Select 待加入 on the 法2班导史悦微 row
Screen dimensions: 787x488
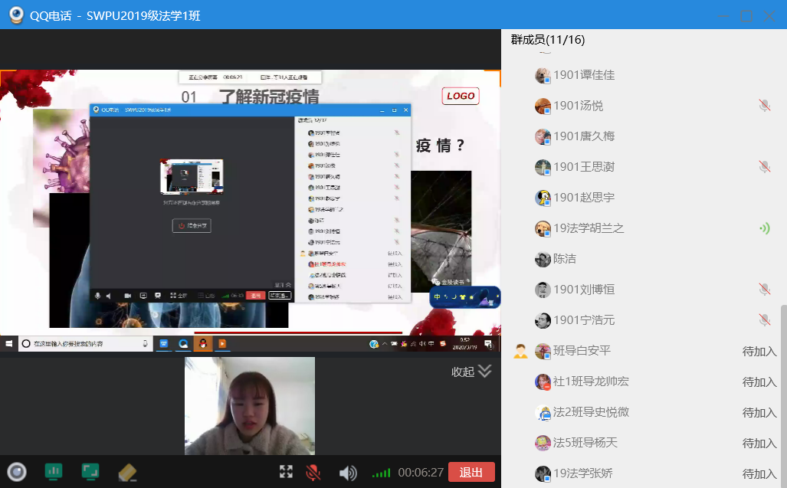(x=759, y=413)
